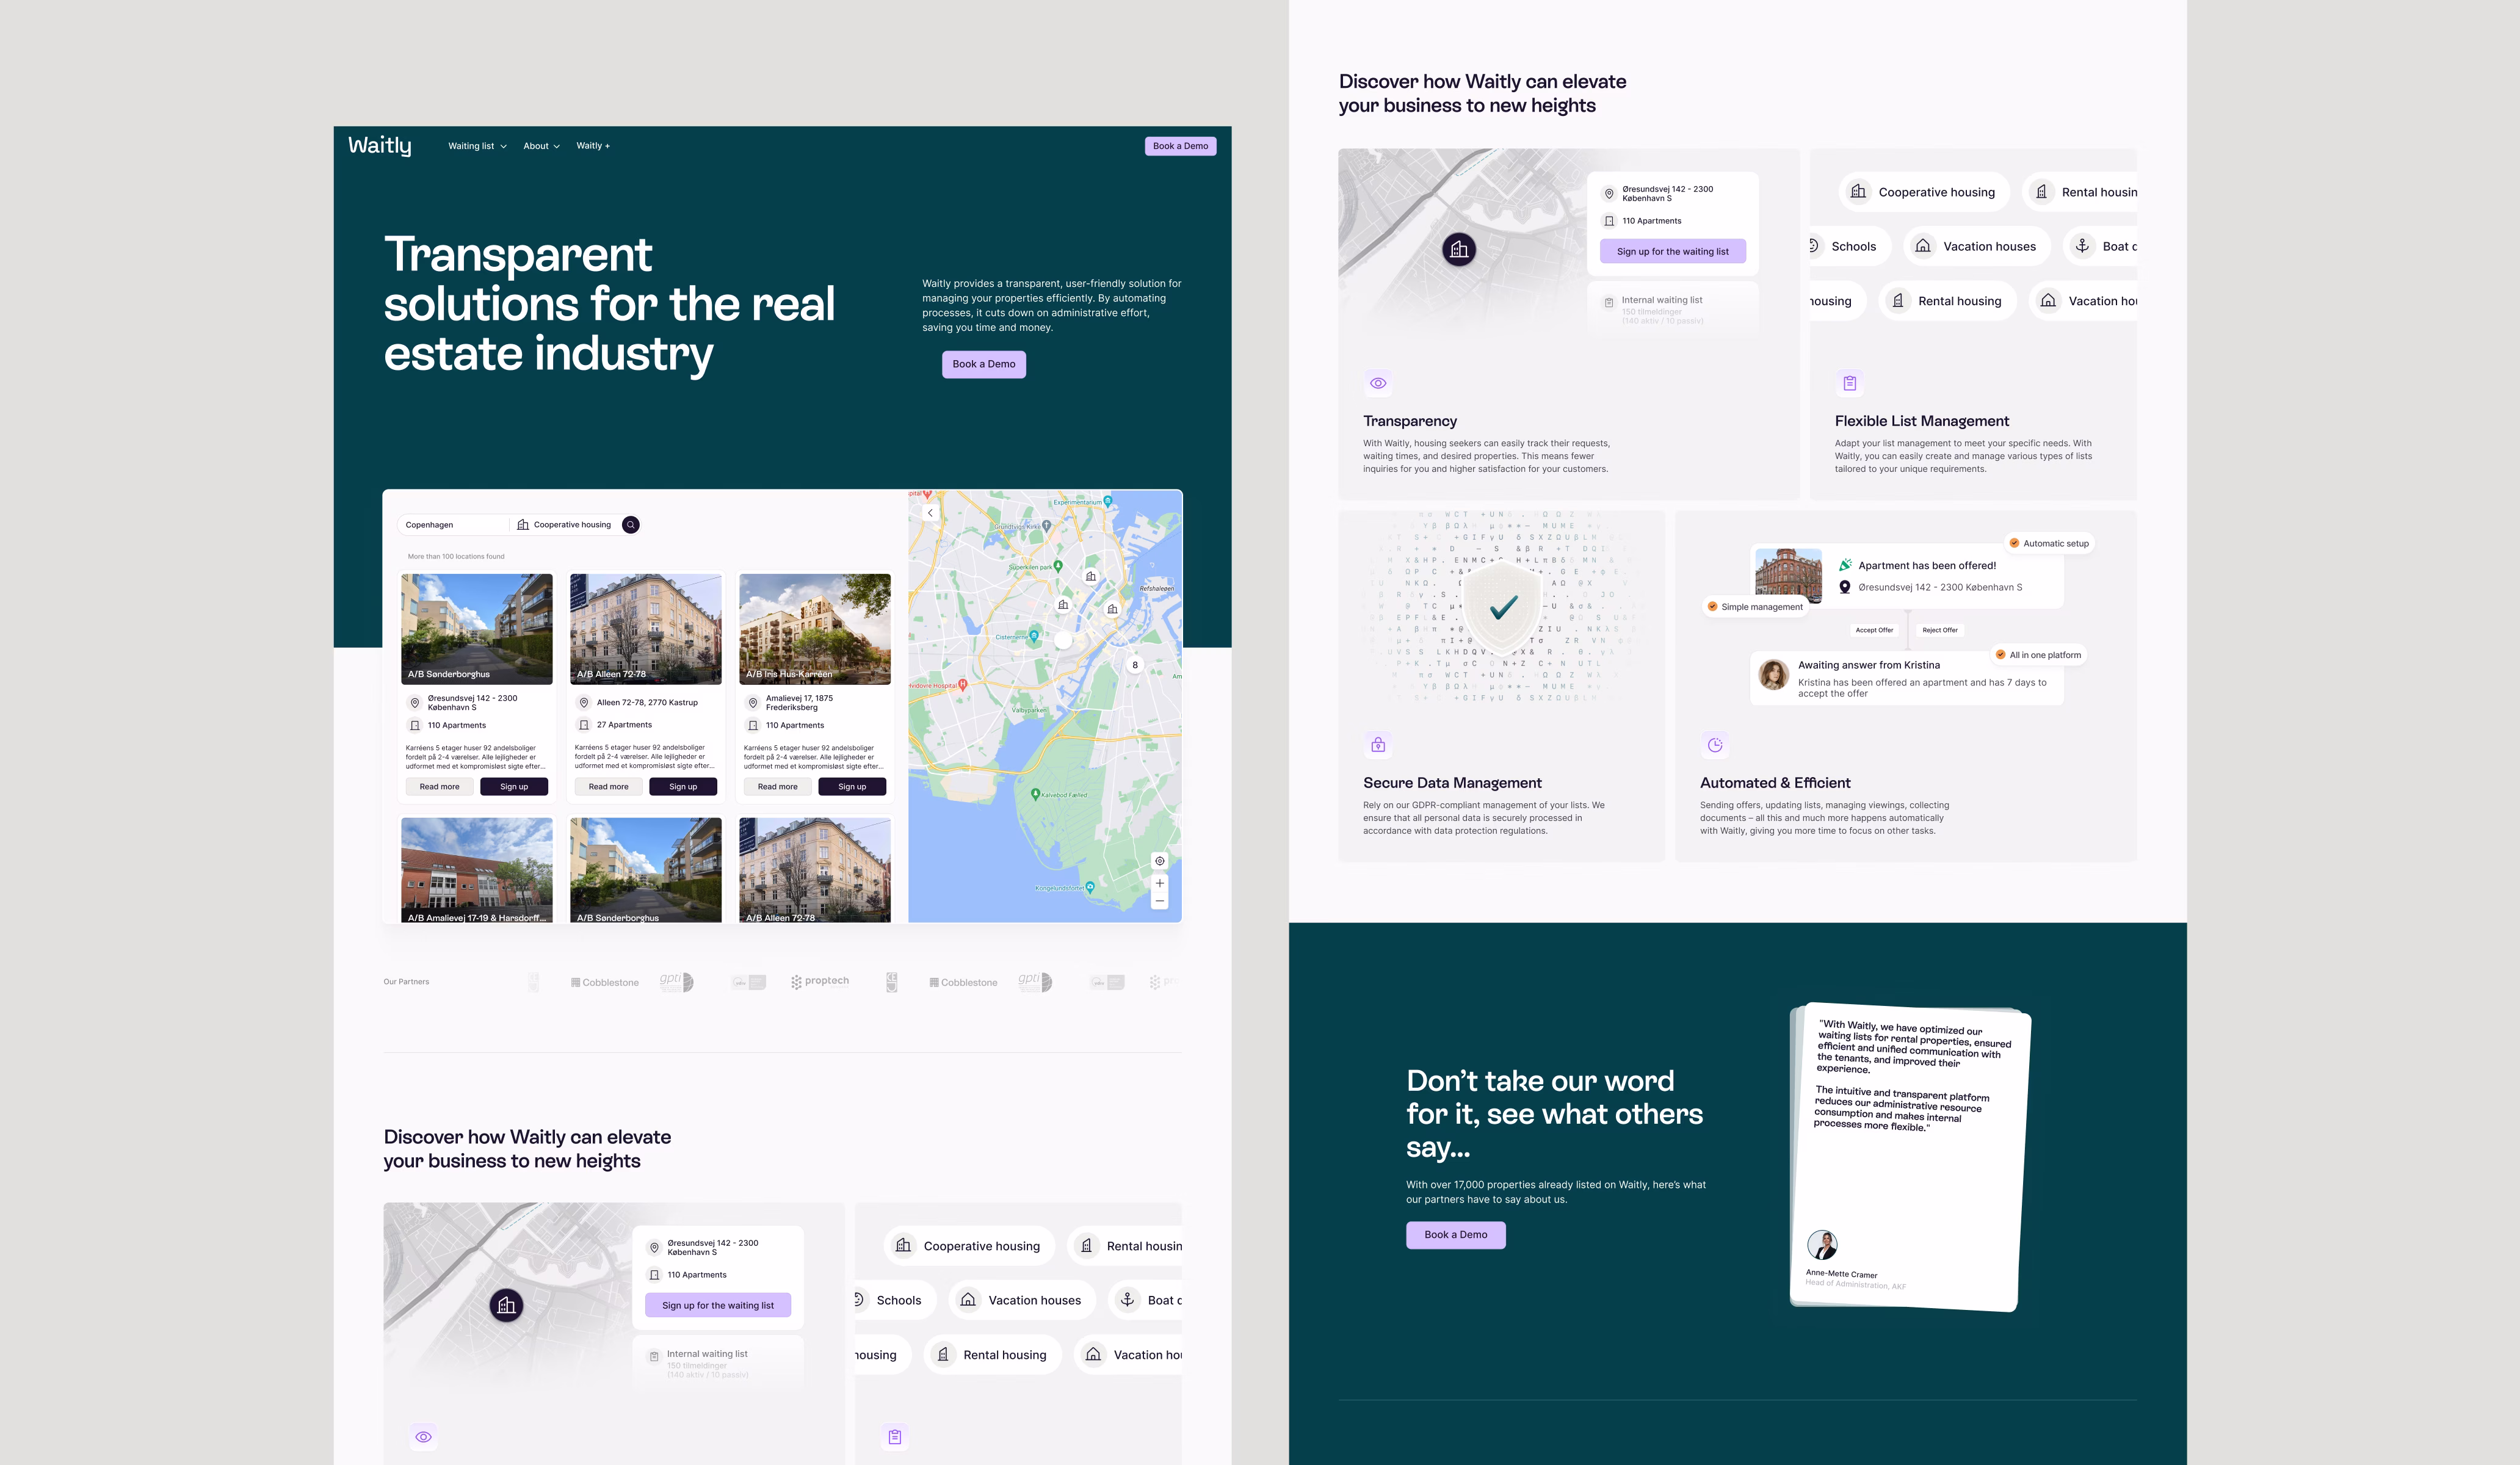Click the map cluster marker numbered 8
This screenshot has height=1465, width=2520.
1135,665
